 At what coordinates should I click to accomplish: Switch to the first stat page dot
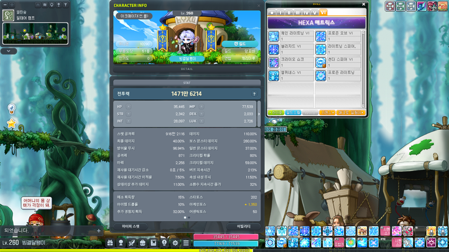point(185,217)
